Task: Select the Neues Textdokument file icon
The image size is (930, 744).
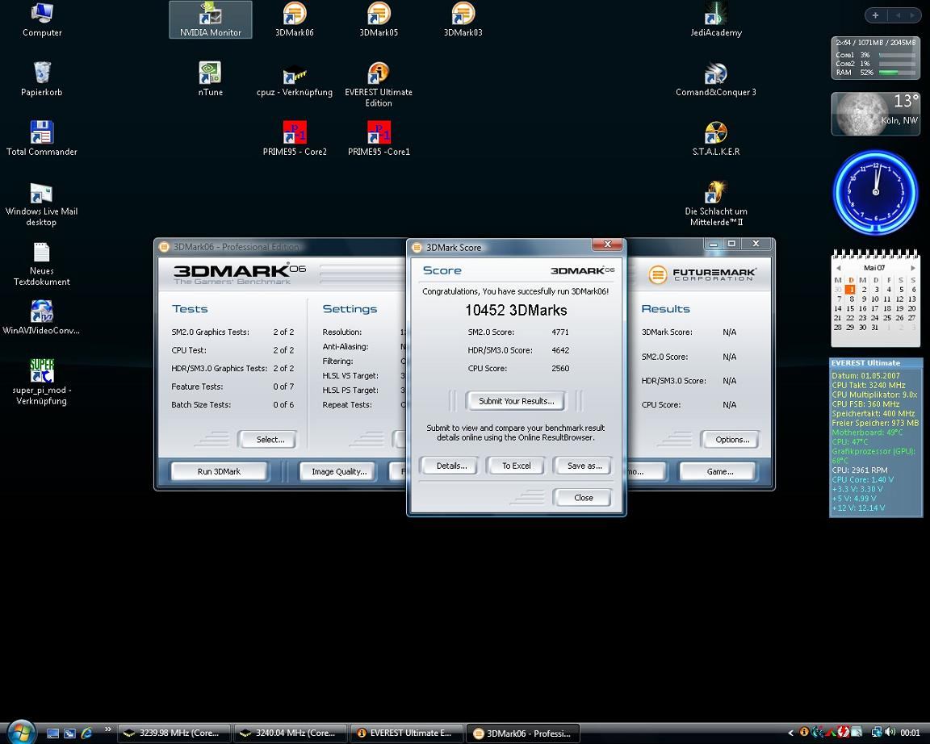Action: 41,265
